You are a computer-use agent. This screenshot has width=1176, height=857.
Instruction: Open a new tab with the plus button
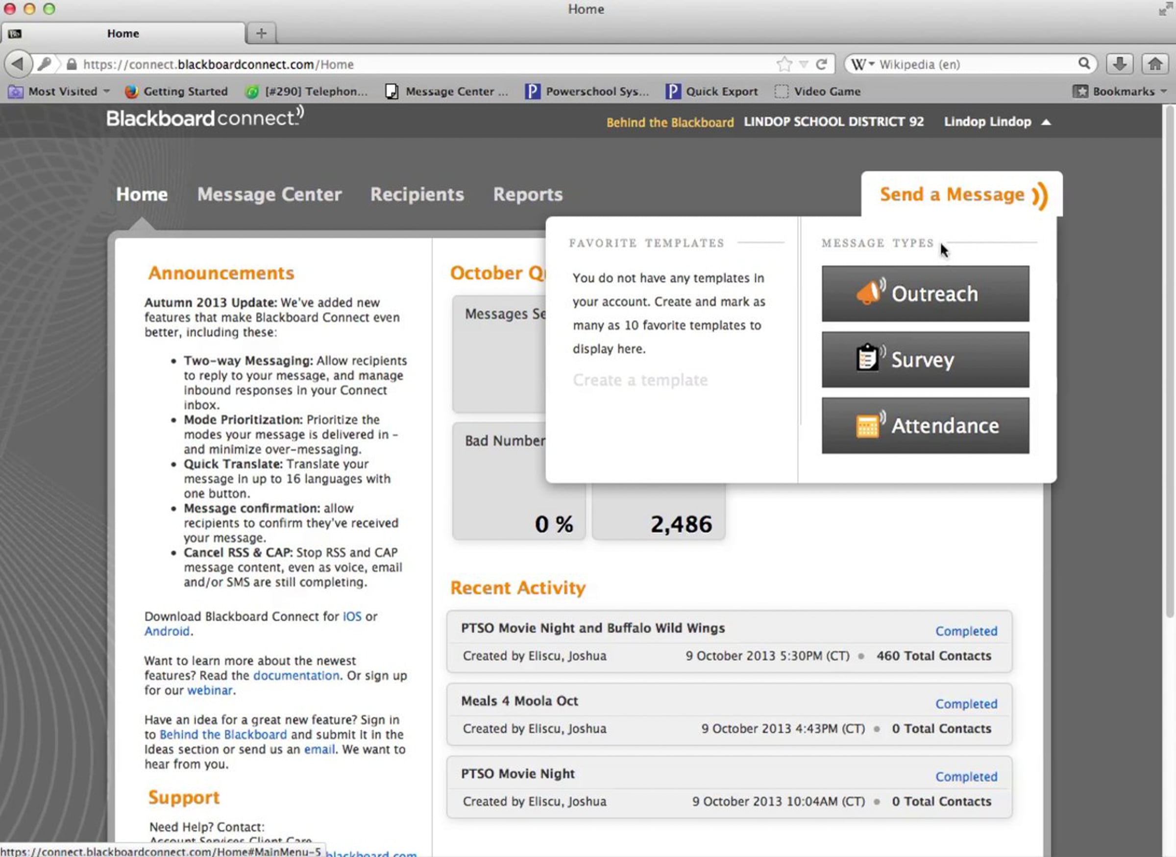[261, 33]
